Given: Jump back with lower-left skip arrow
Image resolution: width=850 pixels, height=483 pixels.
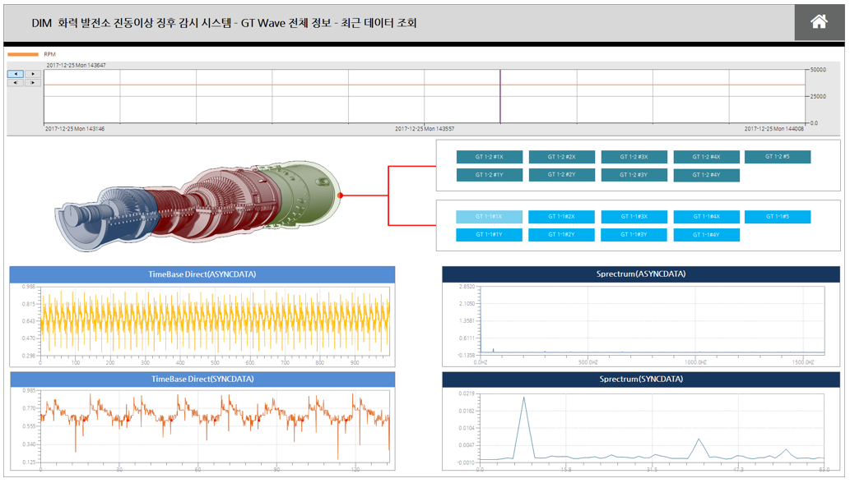Looking at the screenshot, I should (16, 83).
